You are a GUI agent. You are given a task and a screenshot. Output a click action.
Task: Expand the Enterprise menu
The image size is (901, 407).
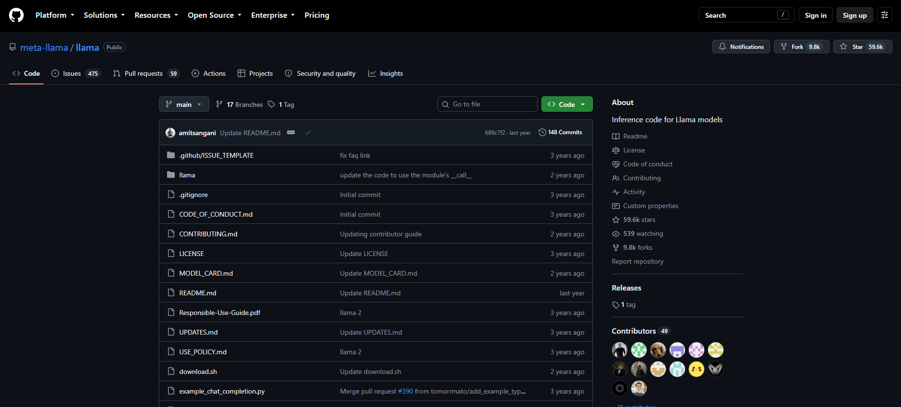coord(273,15)
